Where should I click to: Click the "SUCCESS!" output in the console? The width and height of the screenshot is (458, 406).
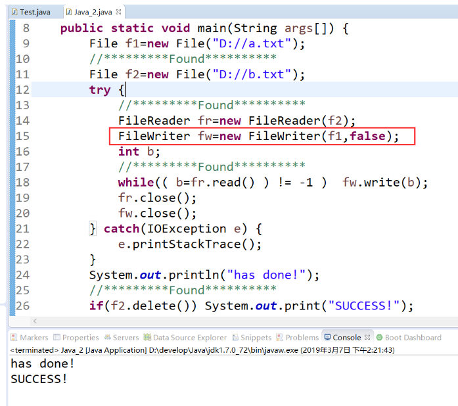(39, 378)
